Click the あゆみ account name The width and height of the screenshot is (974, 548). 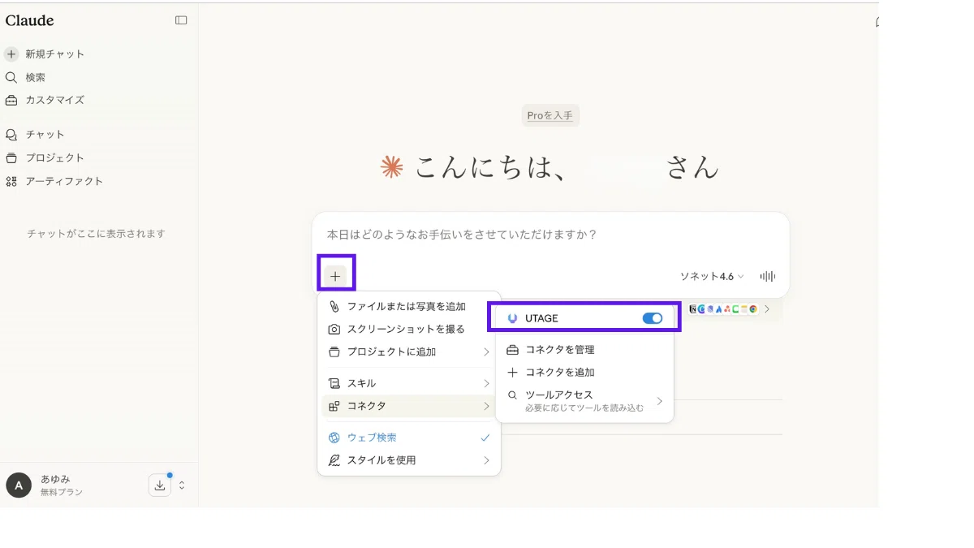click(55, 479)
